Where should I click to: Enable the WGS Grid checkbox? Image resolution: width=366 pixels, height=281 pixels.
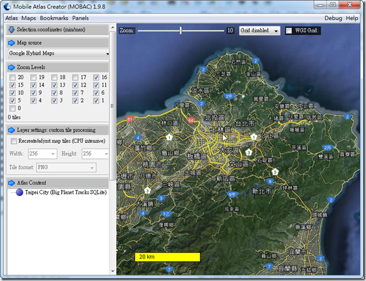[289, 31]
